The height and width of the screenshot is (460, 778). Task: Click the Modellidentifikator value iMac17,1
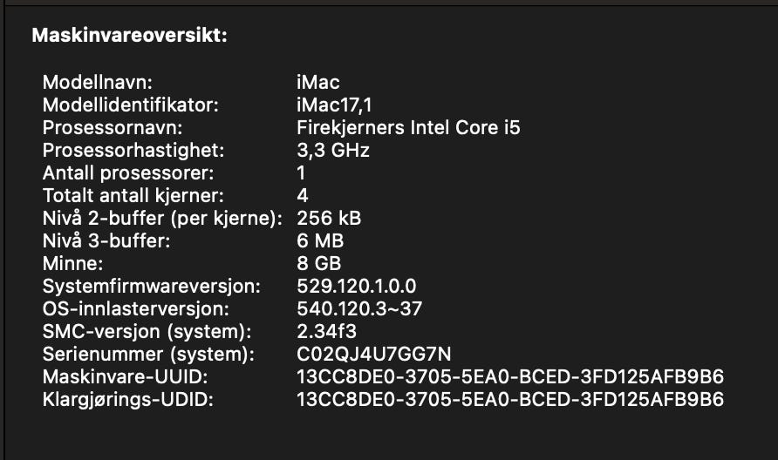click(334, 105)
